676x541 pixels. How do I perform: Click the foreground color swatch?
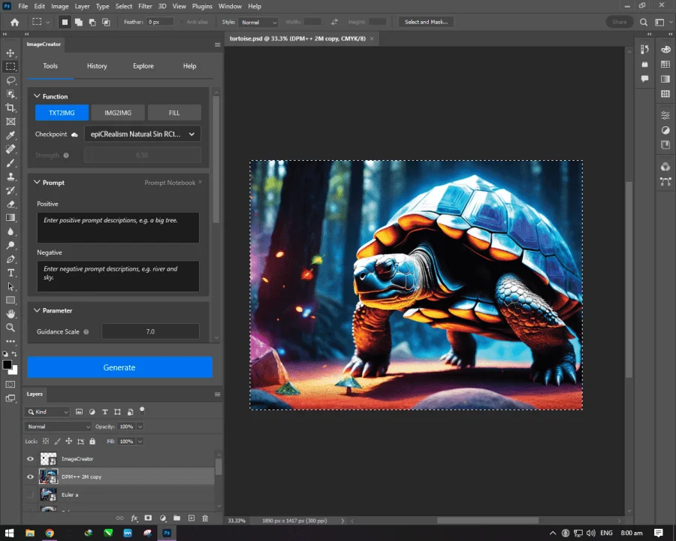click(x=8, y=365)
